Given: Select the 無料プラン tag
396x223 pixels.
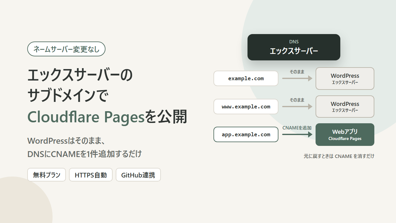Looking at the screenshot, I should [x=47, y=175].
